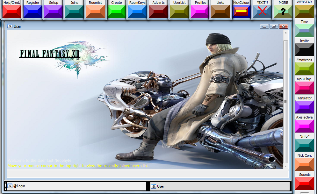Viewport: 317px width, 194px height.
Task: Click the yellow "Move your mouse cursor" message
Action: 78,166
